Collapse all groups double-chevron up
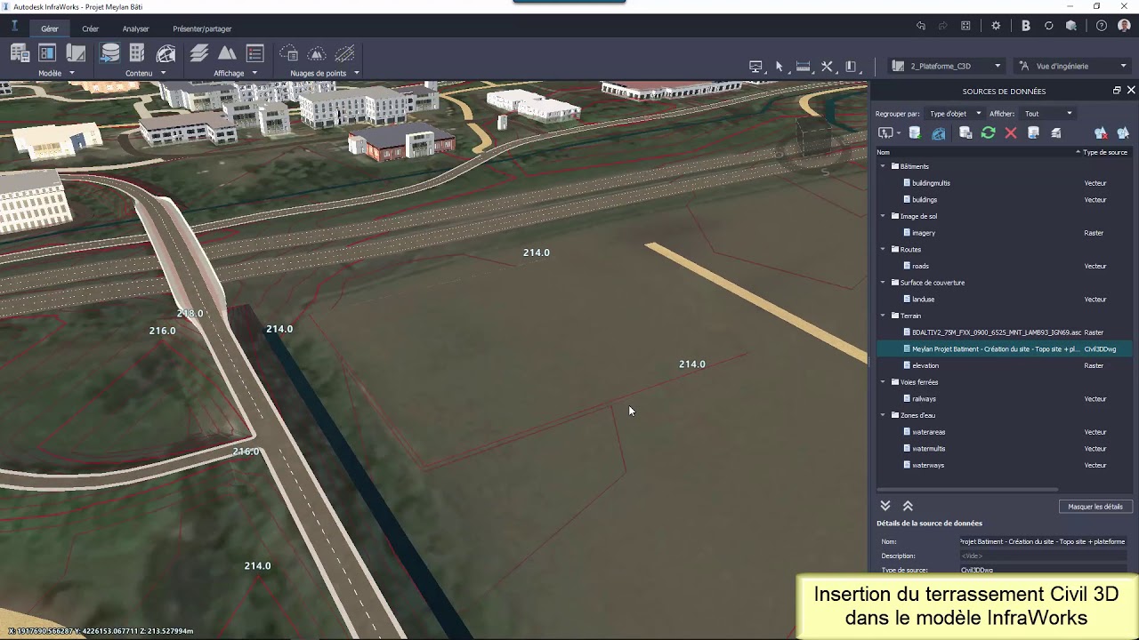This screenshot has height=640, width=1139. (908, 506)
